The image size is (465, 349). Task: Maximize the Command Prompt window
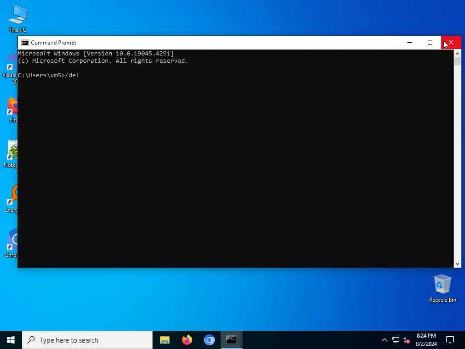pyautogui.click(x=430, y=42)
